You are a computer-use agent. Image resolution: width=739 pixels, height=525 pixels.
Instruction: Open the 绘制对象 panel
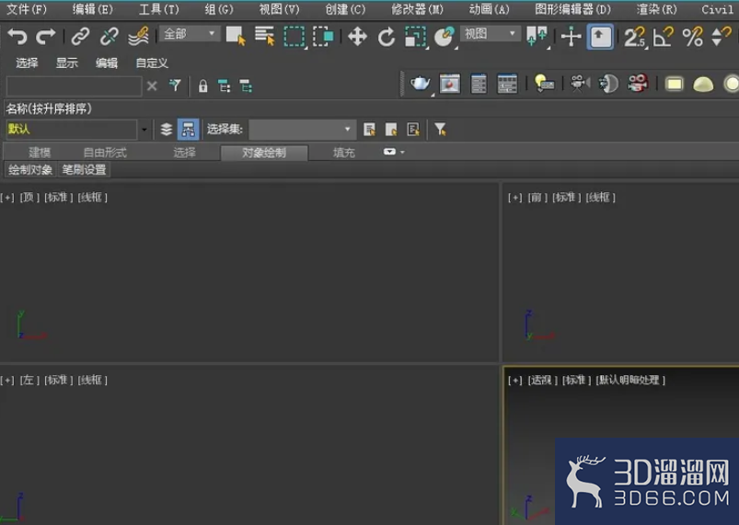(x=30, y=169)
